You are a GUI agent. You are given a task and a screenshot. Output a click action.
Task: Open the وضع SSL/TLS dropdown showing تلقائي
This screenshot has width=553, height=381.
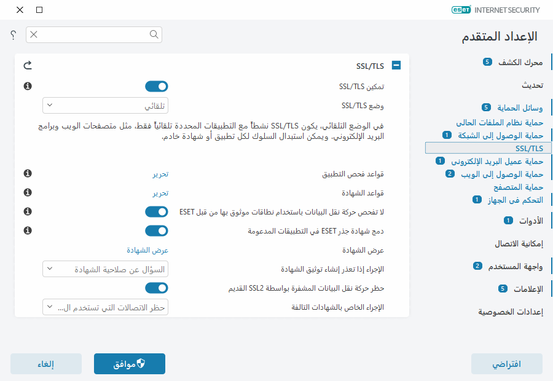[105, 105]
